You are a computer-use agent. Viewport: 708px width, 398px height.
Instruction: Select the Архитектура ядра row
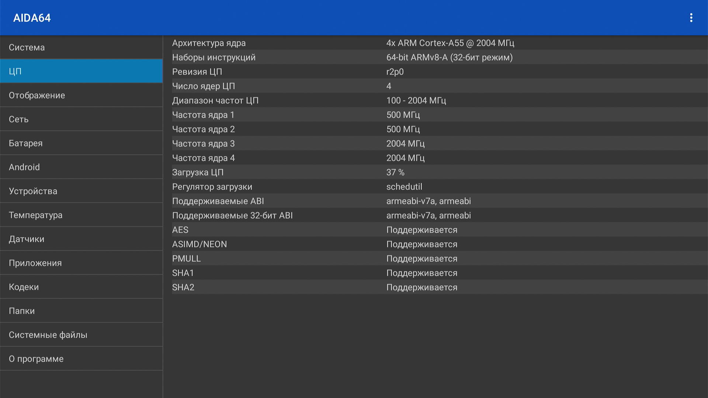[435, 43]
